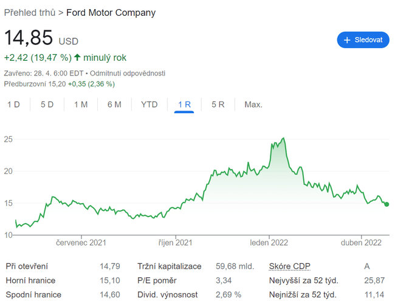
Task: Click the Skóre CDP link
Action: [289, 266]
